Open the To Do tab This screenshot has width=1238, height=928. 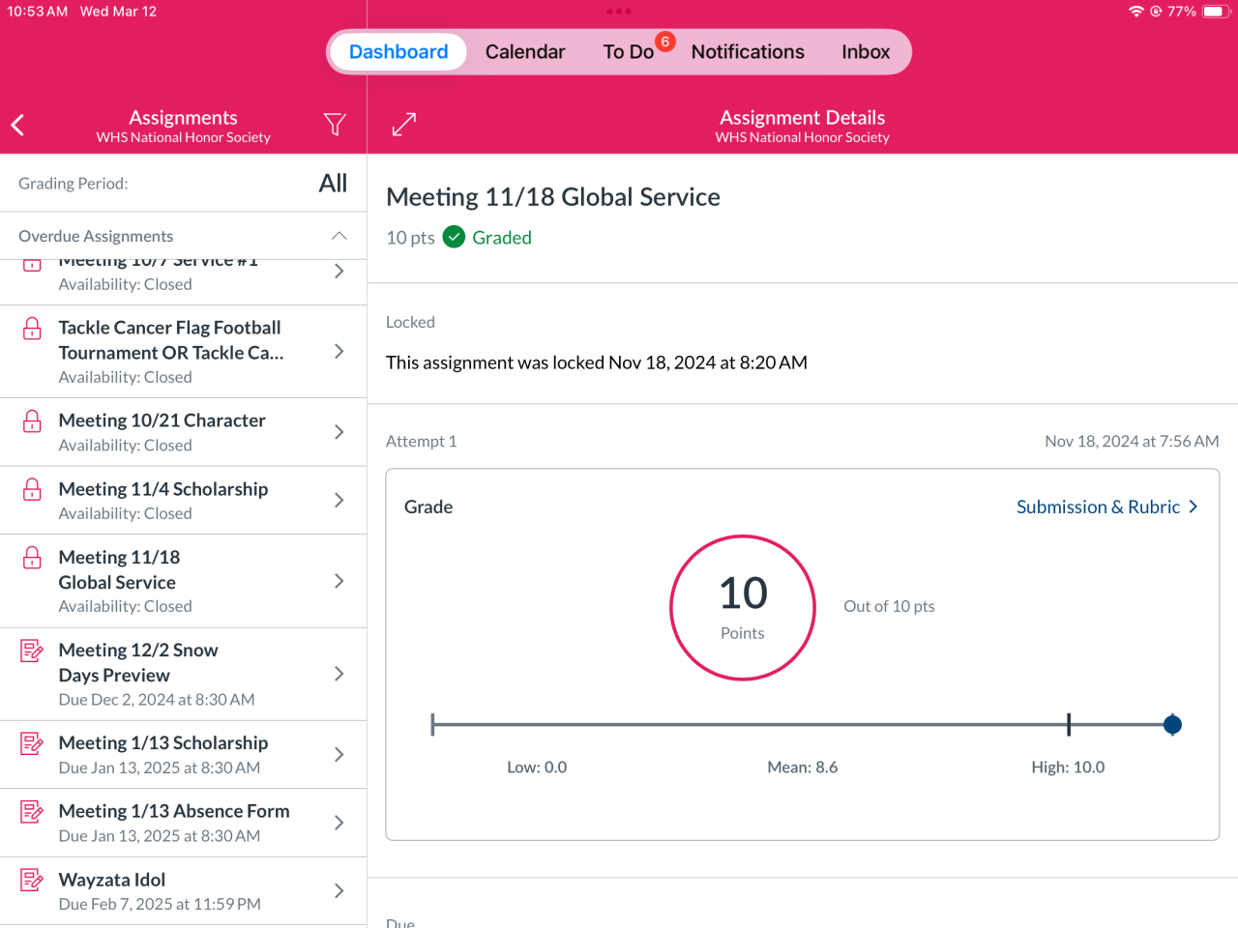[629, 52]
